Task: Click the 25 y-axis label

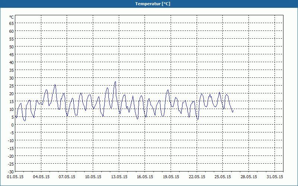Action: tap(12, 86)
